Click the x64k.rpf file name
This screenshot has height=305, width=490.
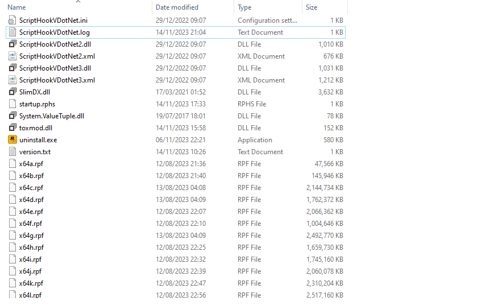point(31,283)
